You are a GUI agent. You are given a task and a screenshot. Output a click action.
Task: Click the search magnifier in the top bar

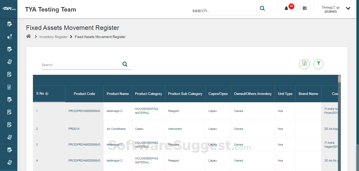[262, 8]
